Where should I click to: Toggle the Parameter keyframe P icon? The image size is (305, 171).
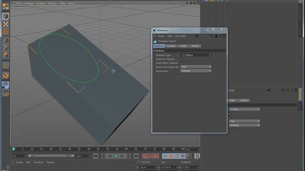point(183,156)
